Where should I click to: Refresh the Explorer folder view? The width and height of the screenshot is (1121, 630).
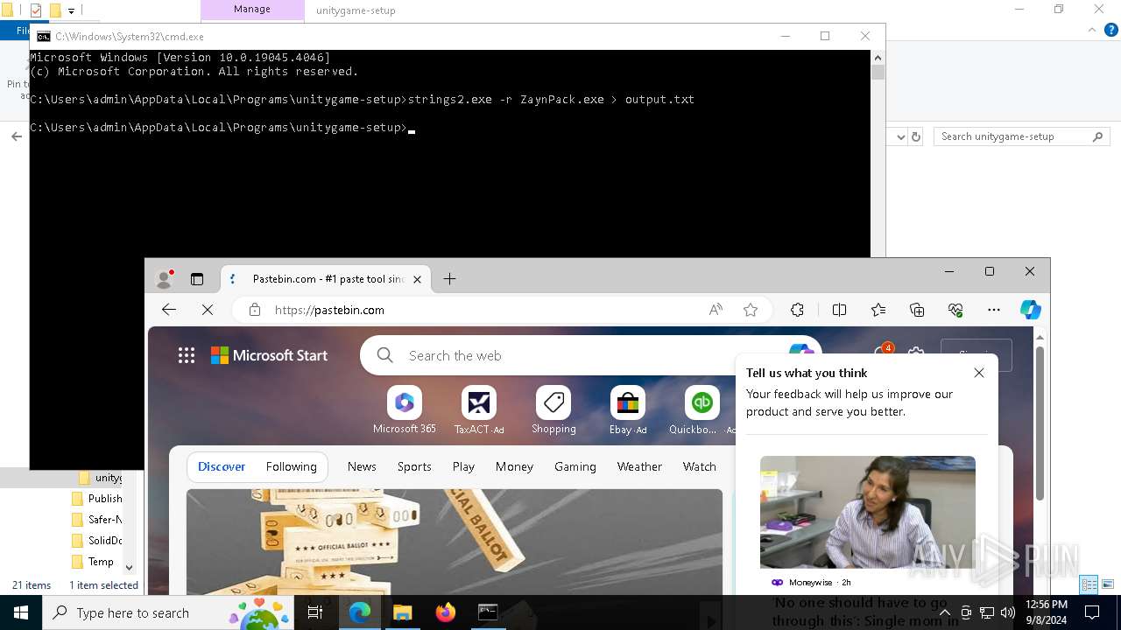pyautogui.click(x=916, y=136)
